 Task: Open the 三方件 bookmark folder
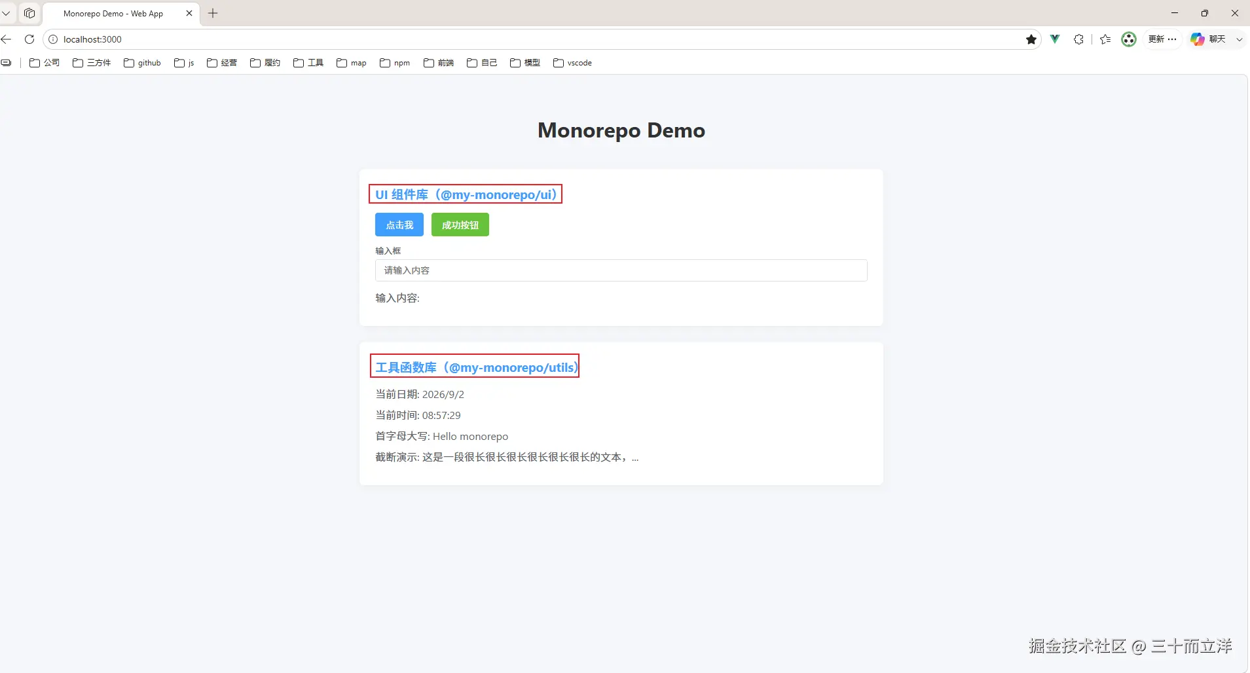92,63
